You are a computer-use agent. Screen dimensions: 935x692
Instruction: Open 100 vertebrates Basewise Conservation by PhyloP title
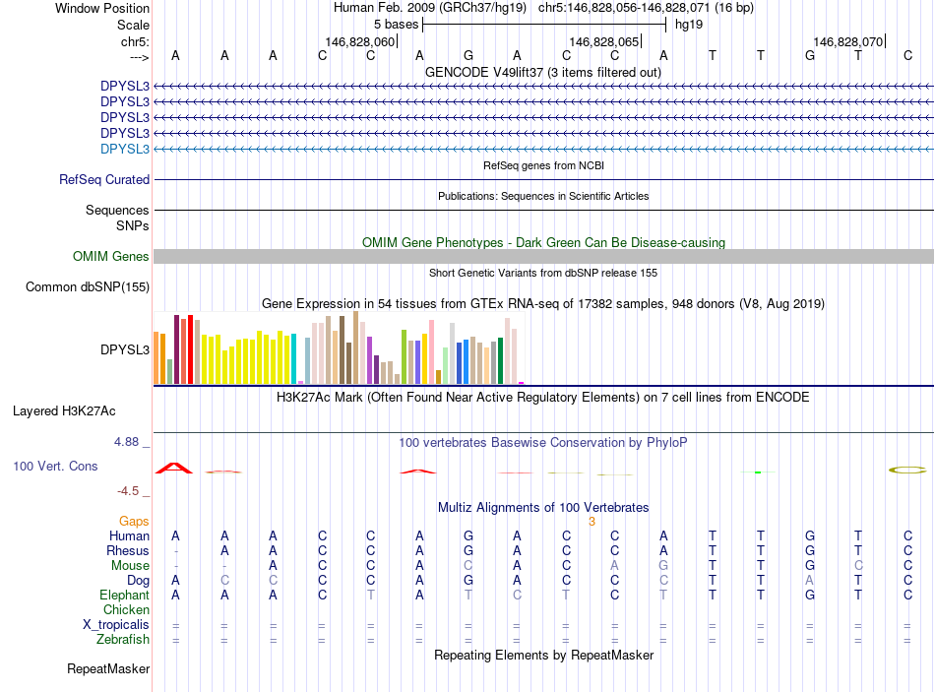(542, 443)
